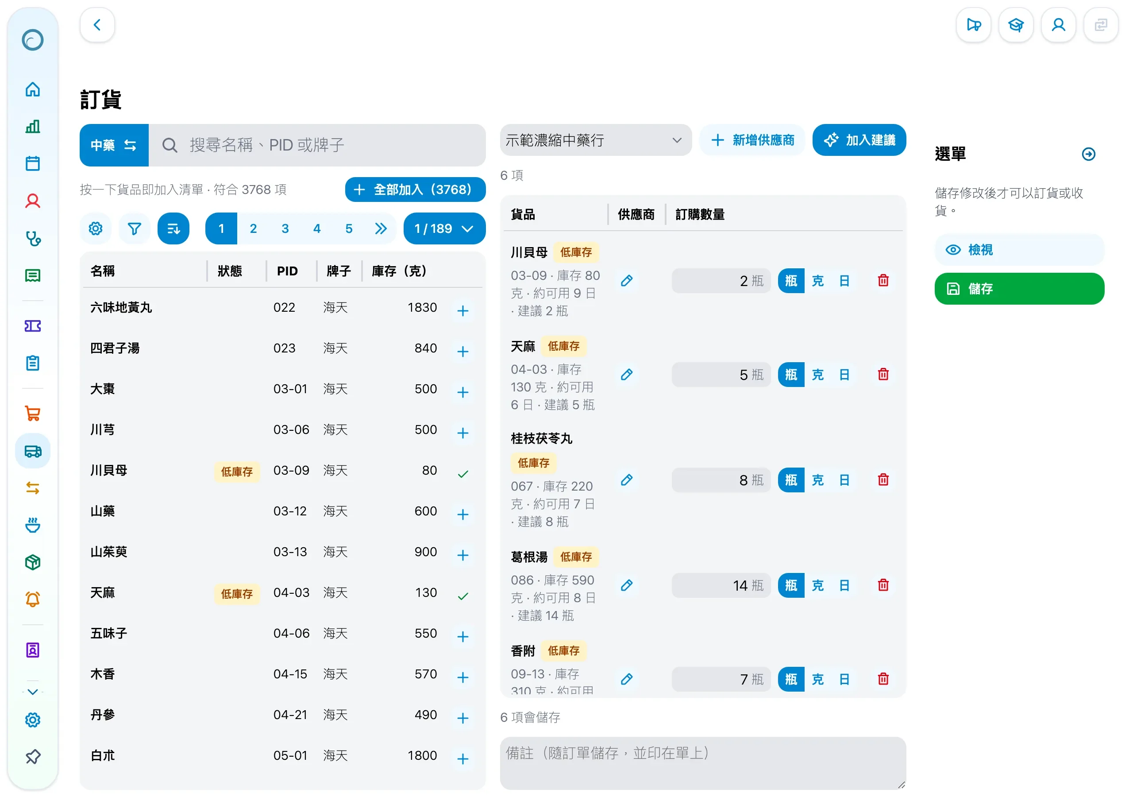The width and height of the screenshot is (1133, 797).
Task: Open the bar chart statistics icon
Action: pyautogui.click(x=33, y=127)
